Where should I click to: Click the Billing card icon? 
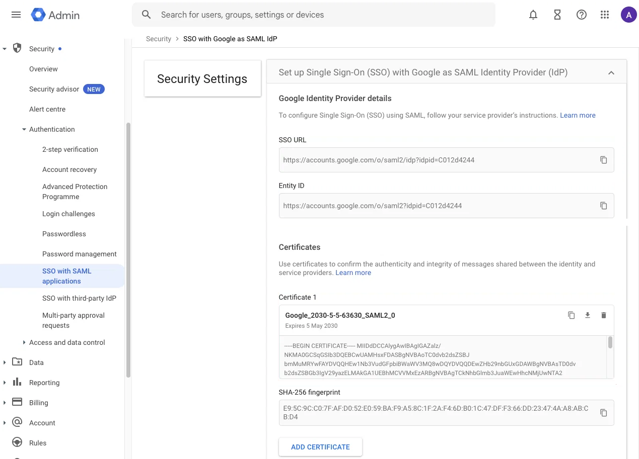[x=17, y=402]
